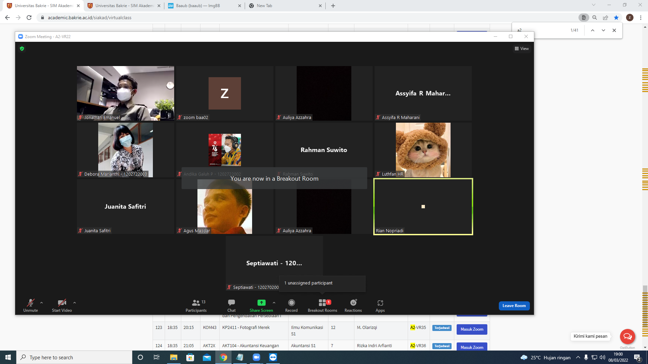
Task: Open Breakout Rooms panel
Action: [322, 305]
